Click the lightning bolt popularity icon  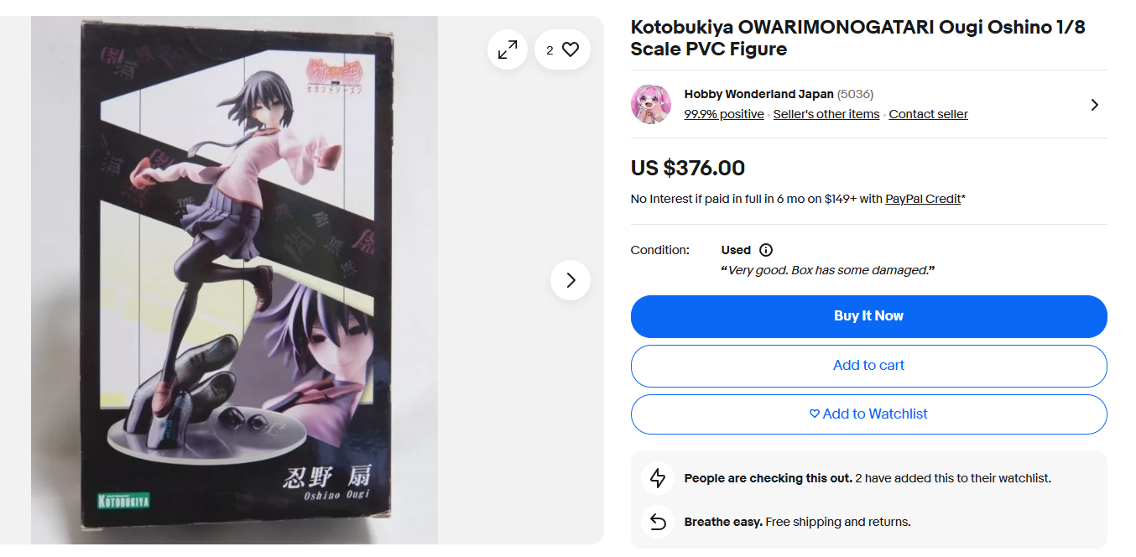[x=658, y=478]
